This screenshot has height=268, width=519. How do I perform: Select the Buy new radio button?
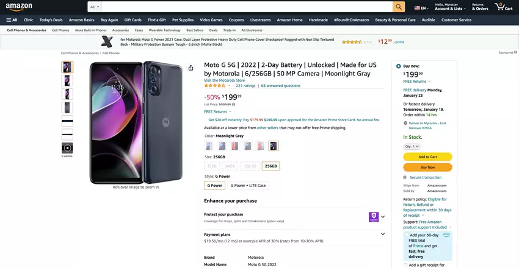coord(399,66)
